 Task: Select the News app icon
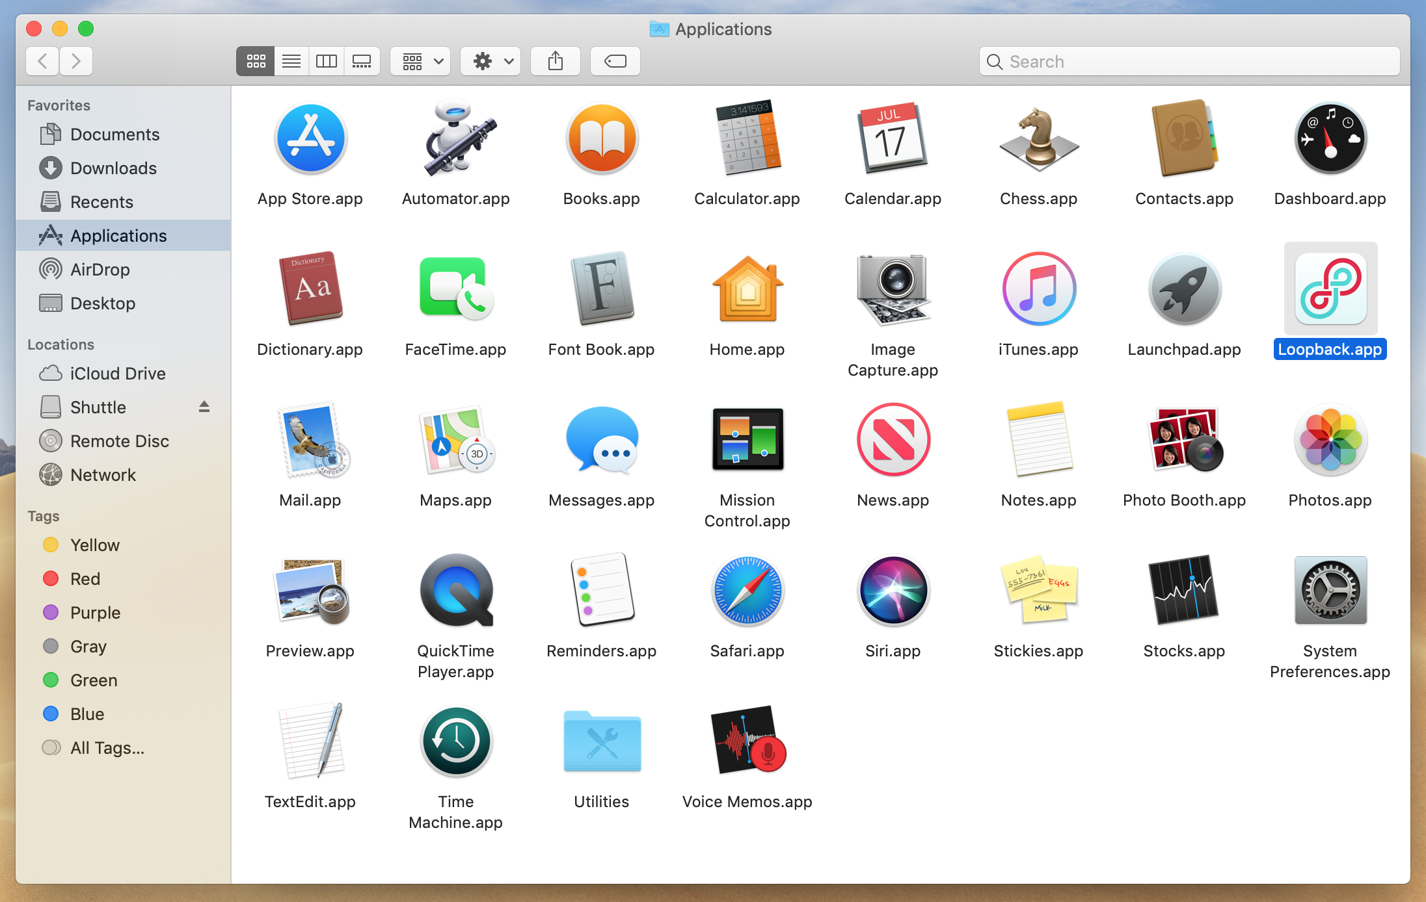(893, 440)
